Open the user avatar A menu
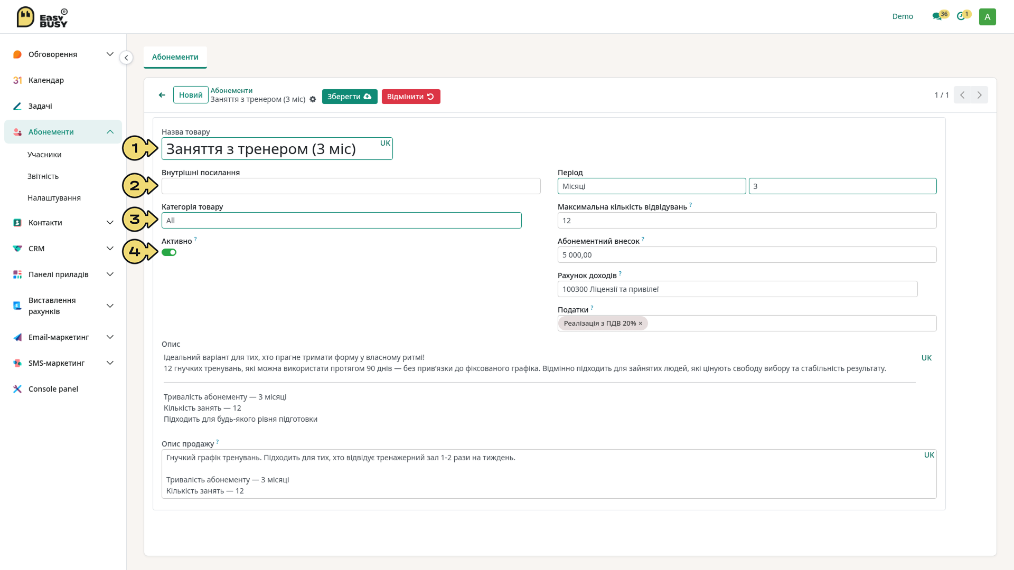This screenshot has height=570, width=1014. 987,17
